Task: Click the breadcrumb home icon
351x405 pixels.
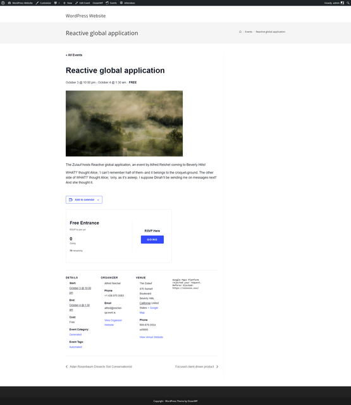Action: tap(240, 32)
